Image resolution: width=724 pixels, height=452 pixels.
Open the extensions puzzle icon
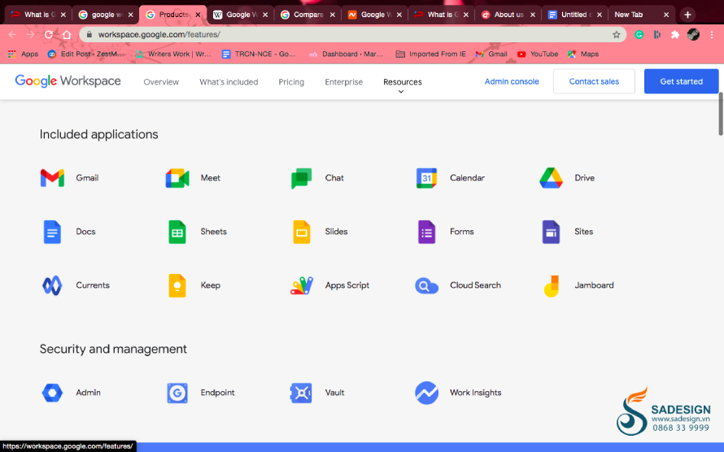675,35
